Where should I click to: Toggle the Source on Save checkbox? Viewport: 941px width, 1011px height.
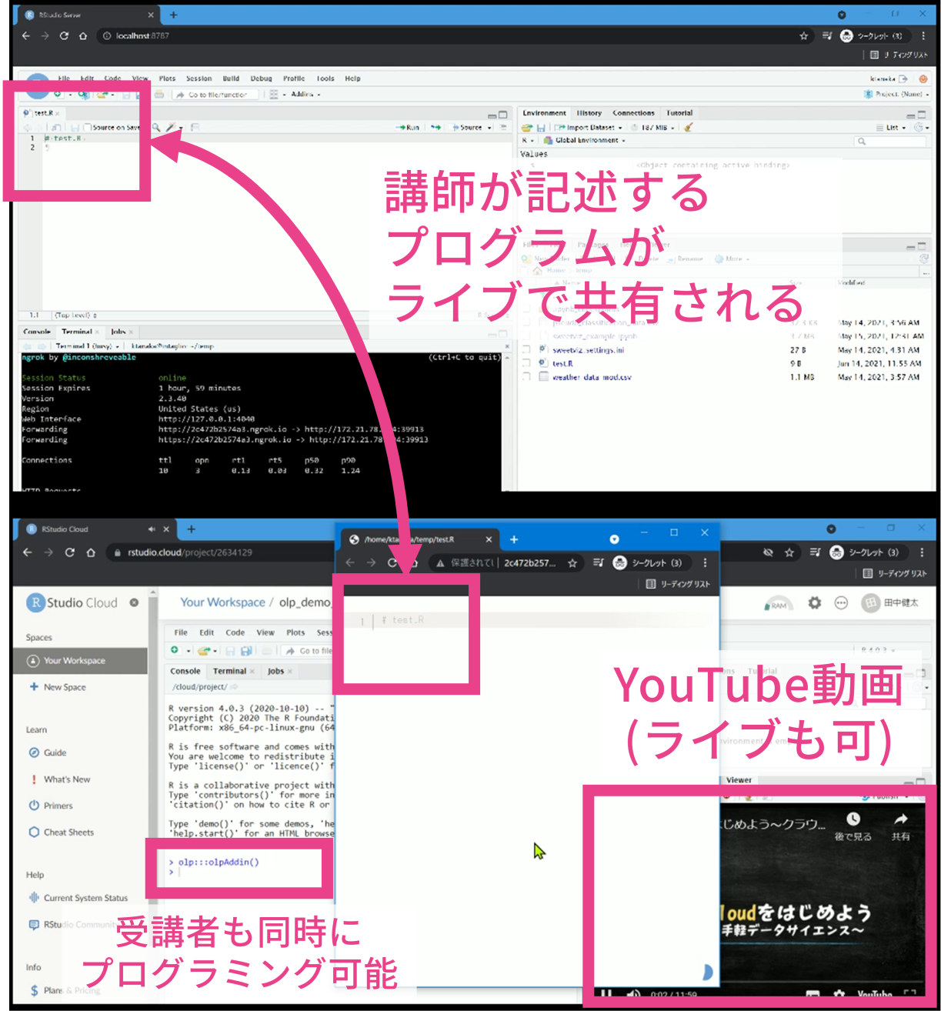tap(88, 127)
